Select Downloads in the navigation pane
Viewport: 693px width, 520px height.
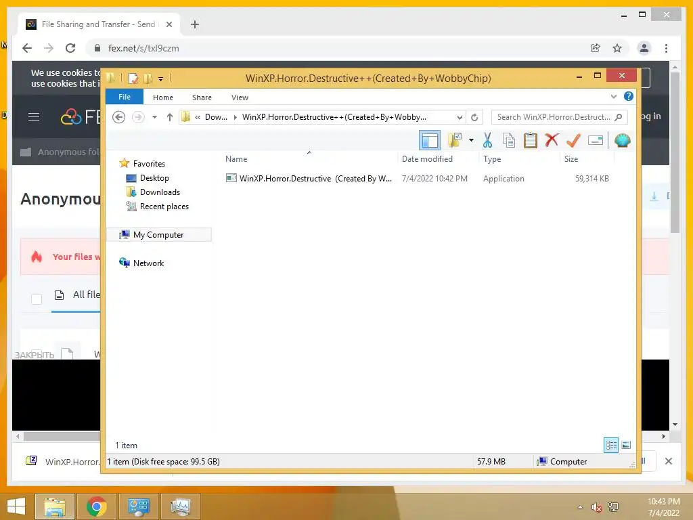[x=160, y=192]
